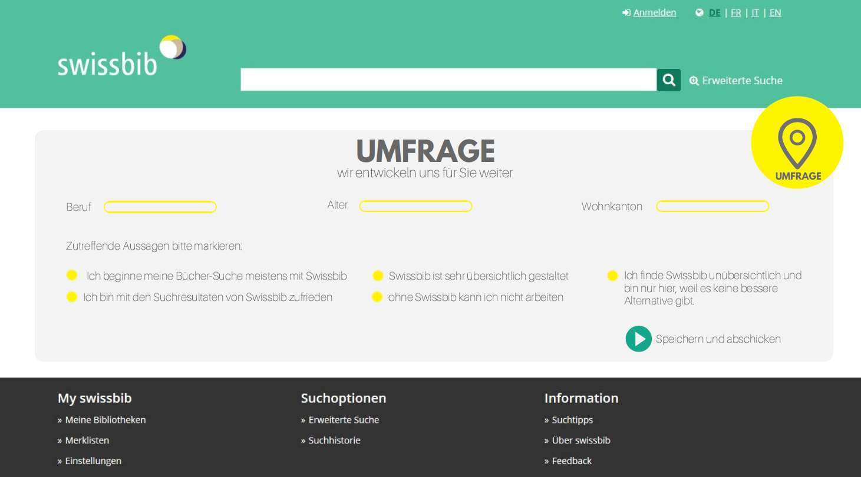The image size is (861, 477).
Task: Click the My swissbib footer heading
Action: point(94,399)
